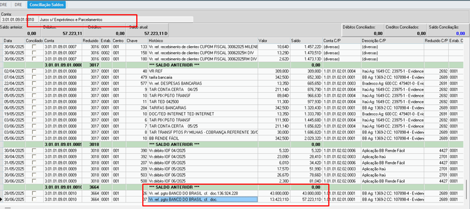Open the second DRE tab

click(x=19, y=4)
